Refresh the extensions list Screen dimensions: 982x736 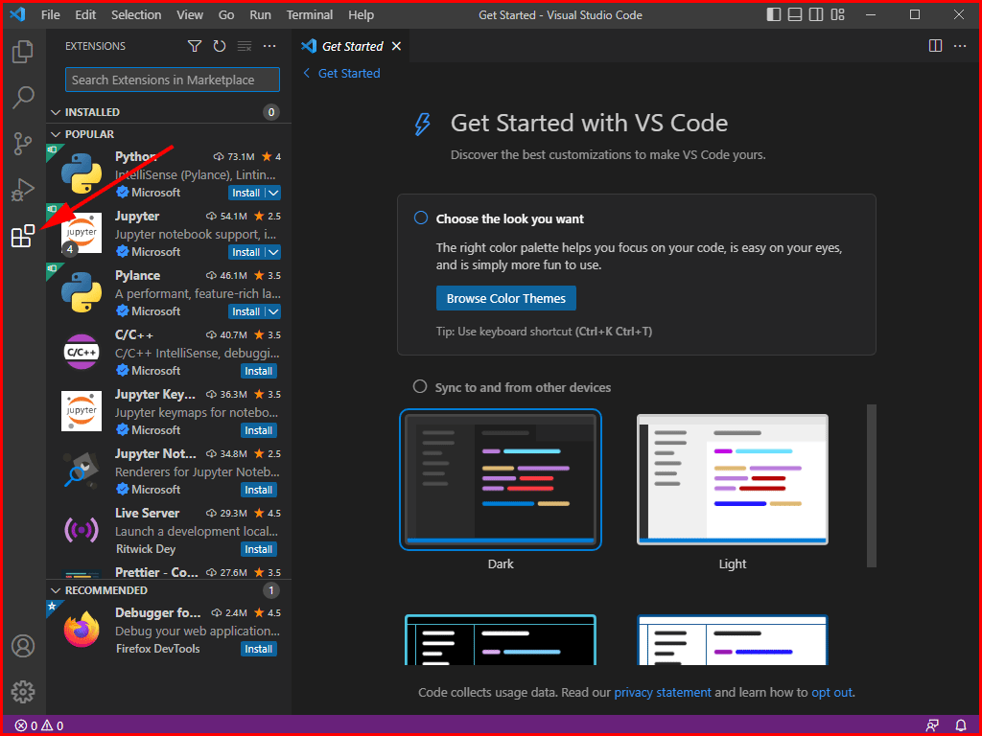pyautogui.click(x=220, y=46)
